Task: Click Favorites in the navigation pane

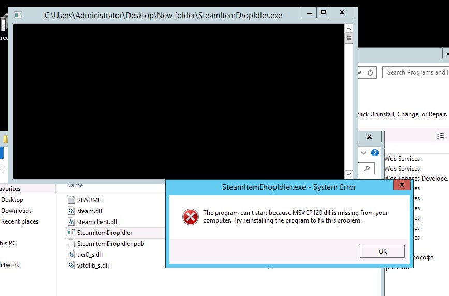Action: click(x=10, y=189)
